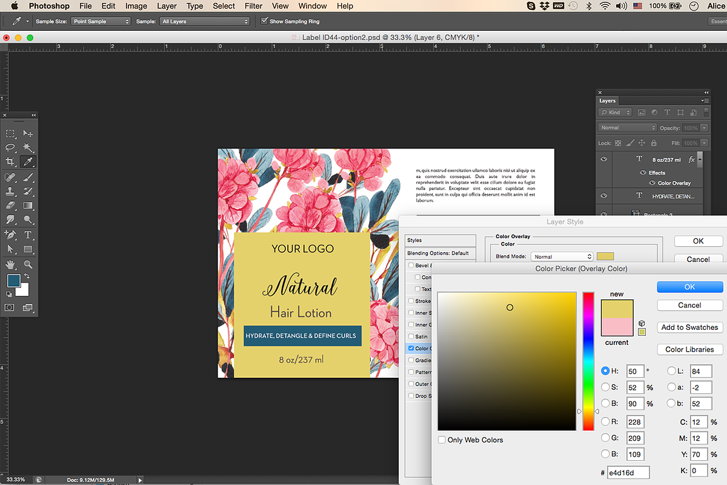The width and height of the screenshot is (727, 485).
Task: Select the Crop tool
Action: [10, 162]
